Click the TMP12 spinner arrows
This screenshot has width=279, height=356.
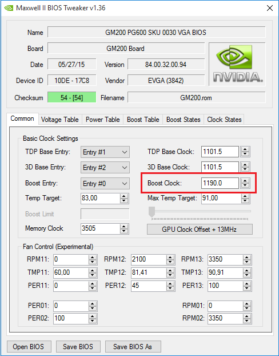(170, 272)
